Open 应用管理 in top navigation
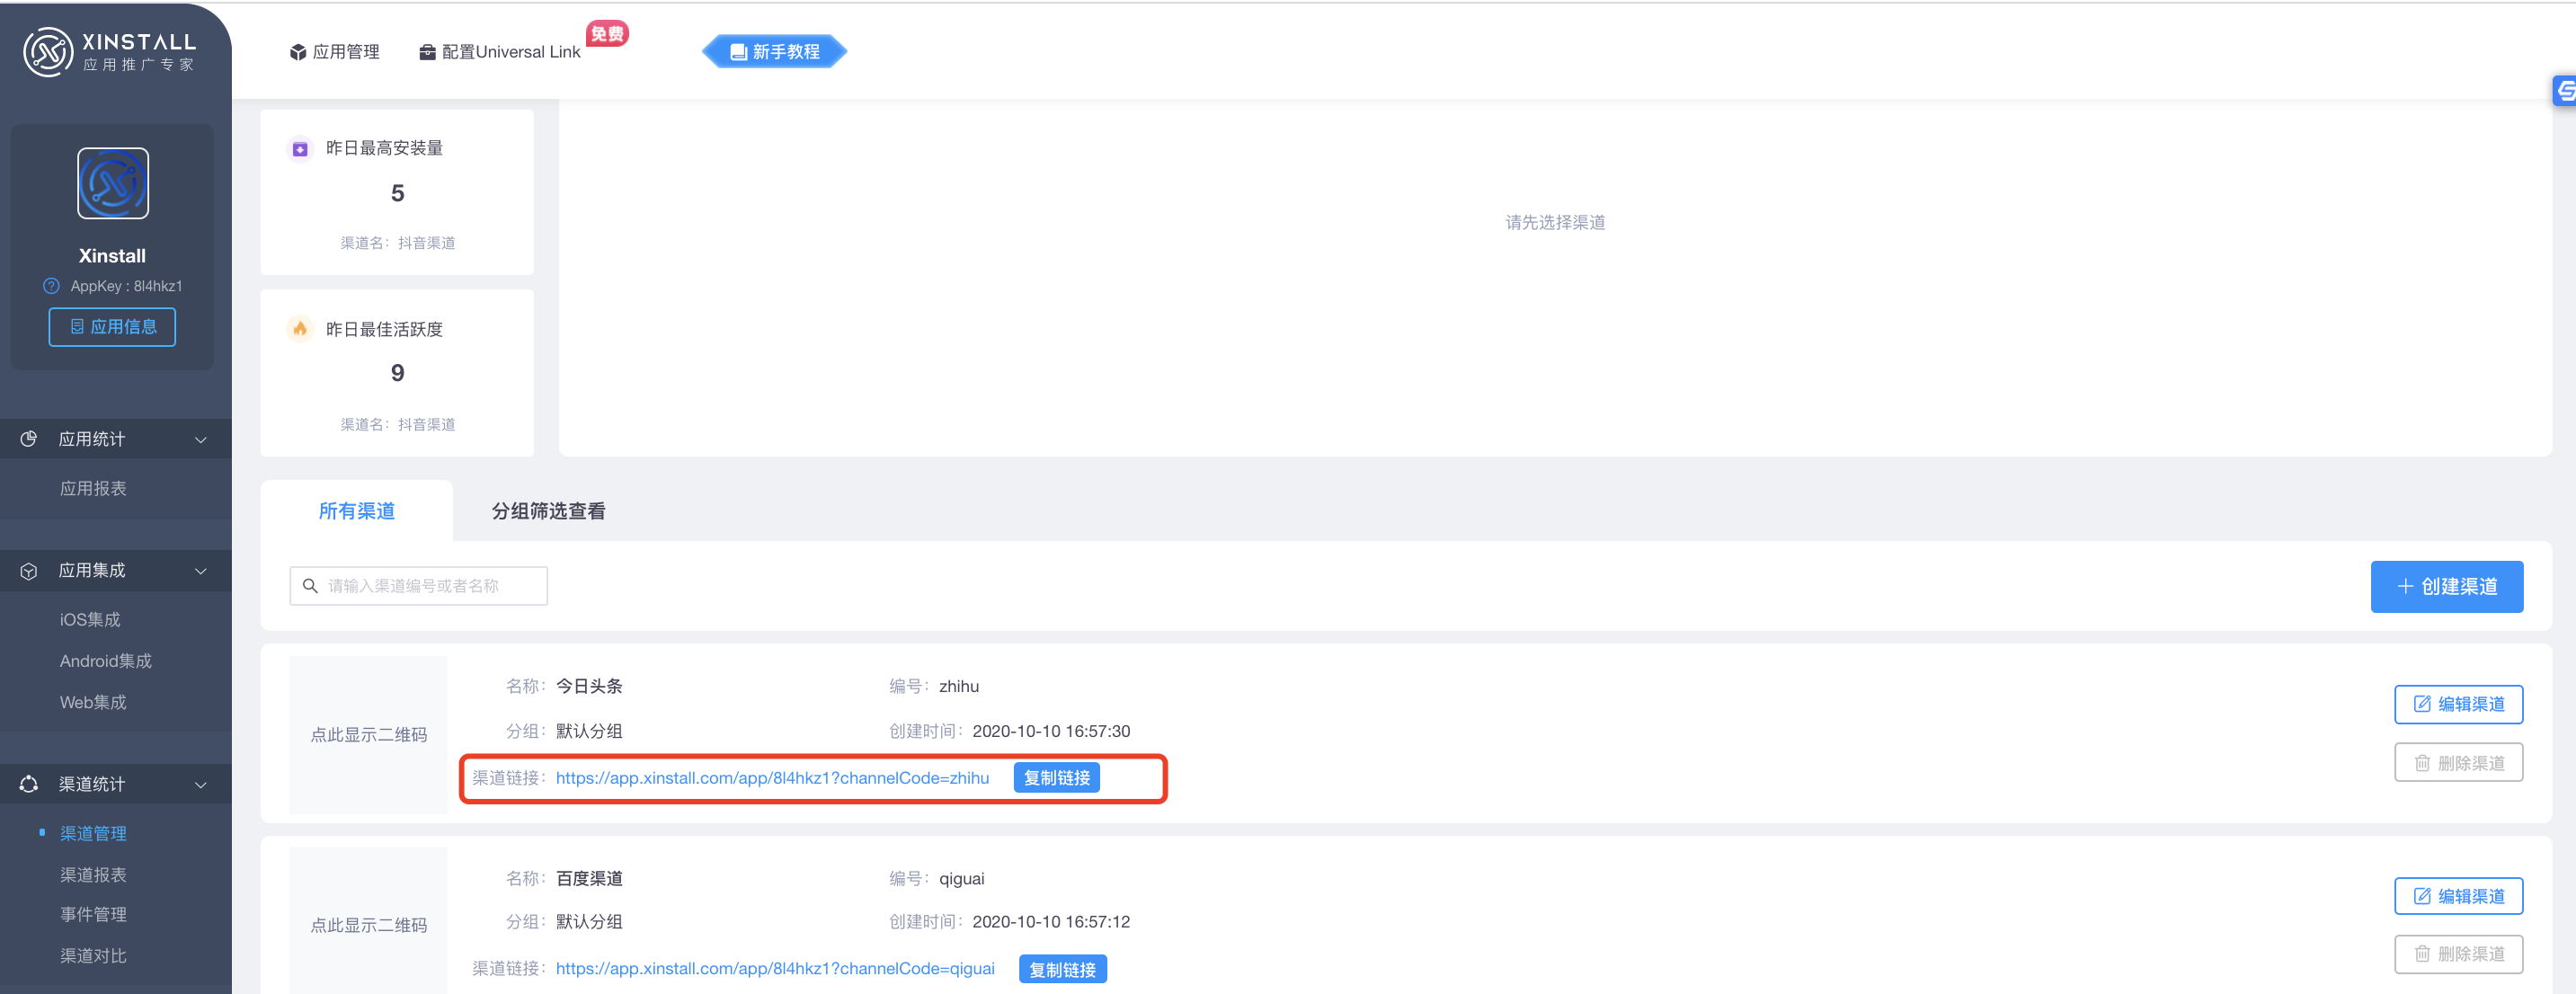The width and height of the screenshot is (2576, 994). 334,52
